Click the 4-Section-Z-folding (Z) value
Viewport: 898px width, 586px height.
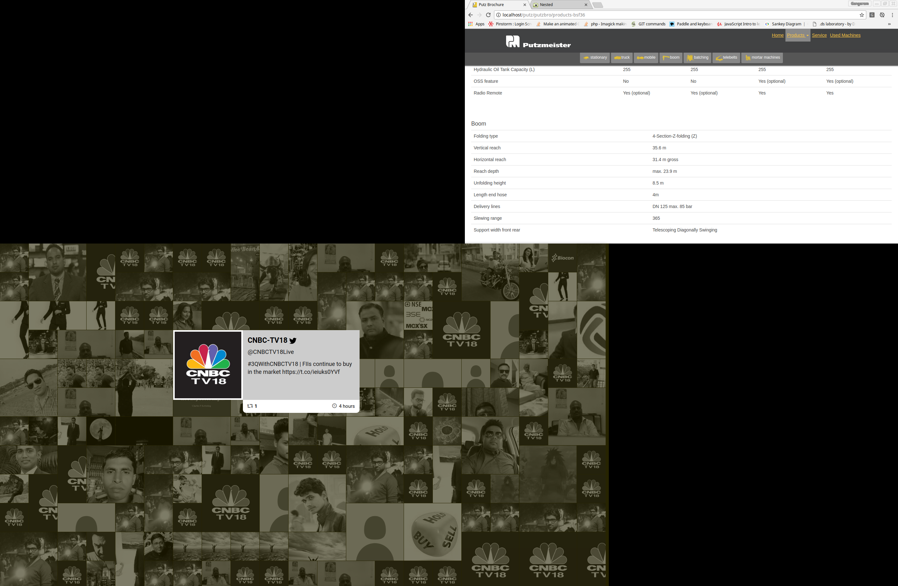point(675,136)
